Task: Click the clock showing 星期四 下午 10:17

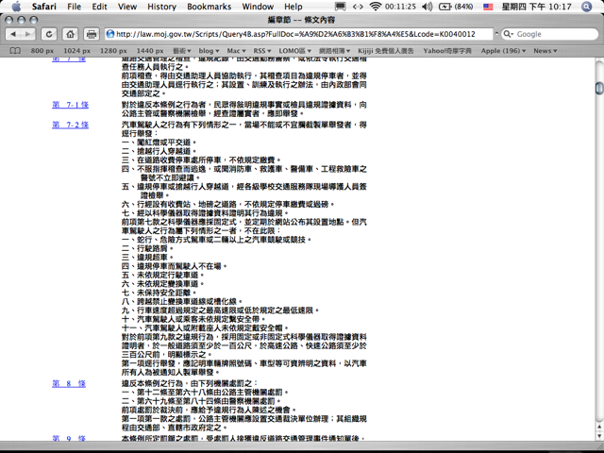Action: point(536,7)
